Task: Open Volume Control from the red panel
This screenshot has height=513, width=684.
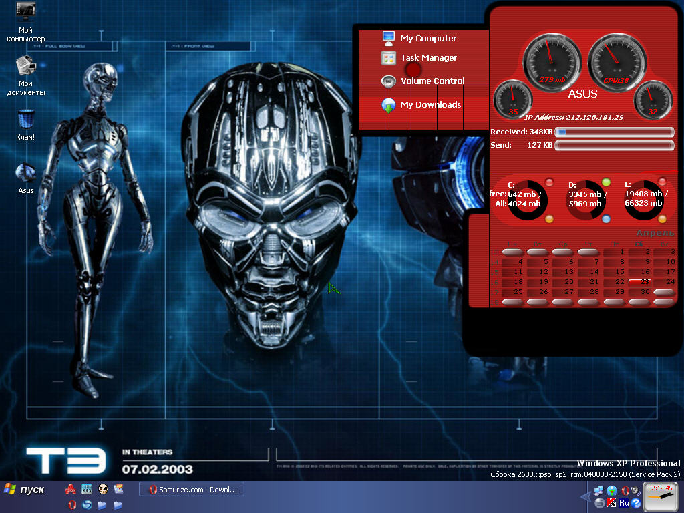Action: (x=423, y=81)
